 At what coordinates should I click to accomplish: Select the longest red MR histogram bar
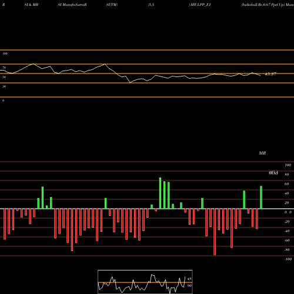pos(215,232)
